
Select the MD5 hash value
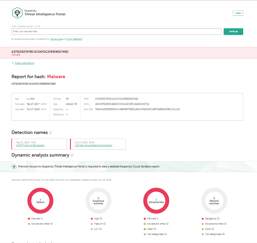[117, 99]
